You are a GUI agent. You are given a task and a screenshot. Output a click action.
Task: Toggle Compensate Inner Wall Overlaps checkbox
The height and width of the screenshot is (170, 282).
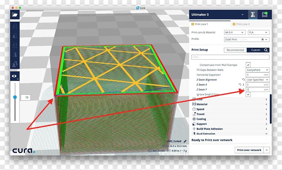coord(248,65)
